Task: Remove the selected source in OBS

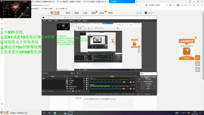Action: click(x=70, y=91)
